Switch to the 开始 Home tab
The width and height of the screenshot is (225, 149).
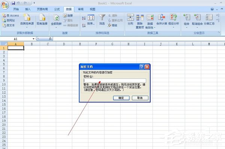click(16, 9)
